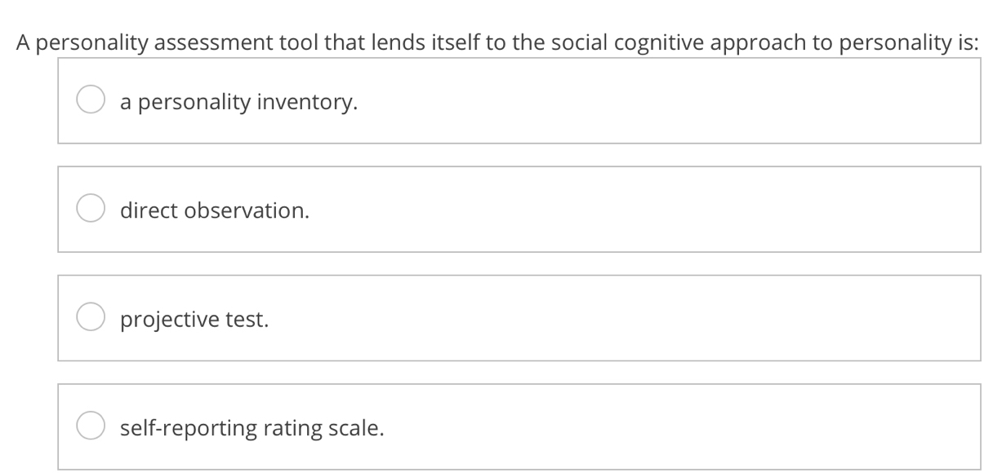Click the text 'a personality inventory.'
Viewport: 984px width, 473px height.
(238, 102)
